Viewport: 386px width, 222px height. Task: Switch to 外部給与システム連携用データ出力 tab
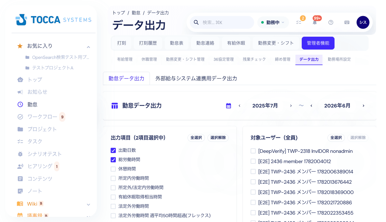196,79
